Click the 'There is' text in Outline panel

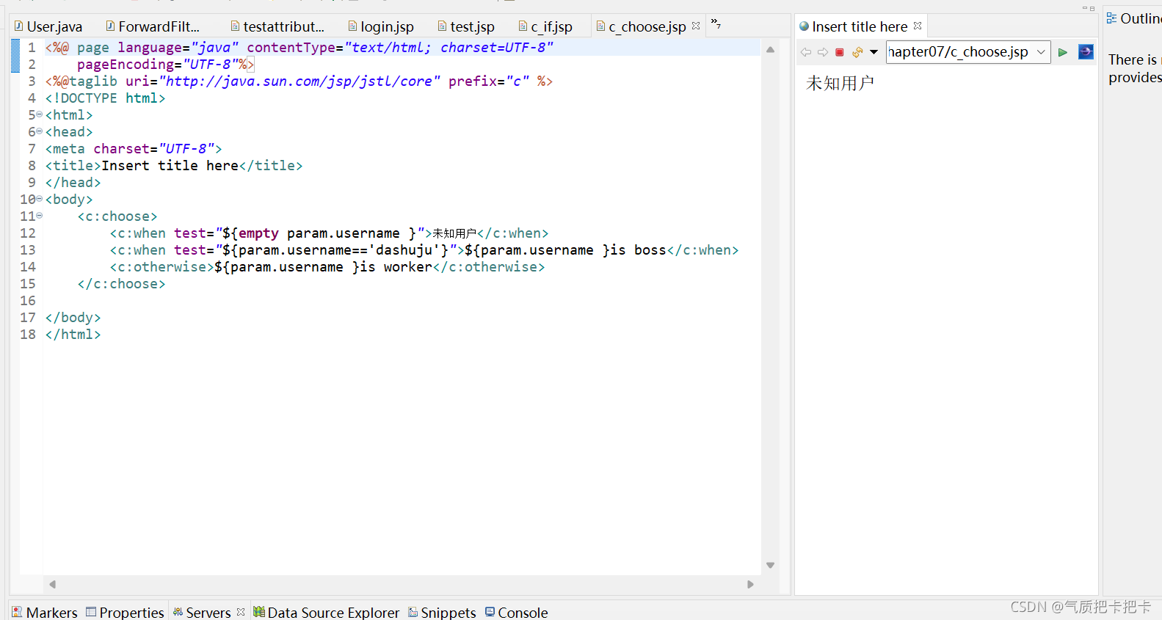[x=1132, y=60]
